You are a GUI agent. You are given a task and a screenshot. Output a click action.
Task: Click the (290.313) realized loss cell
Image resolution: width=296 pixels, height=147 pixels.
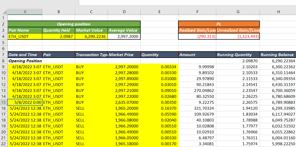pyautogui.click(x=197, y=37)
